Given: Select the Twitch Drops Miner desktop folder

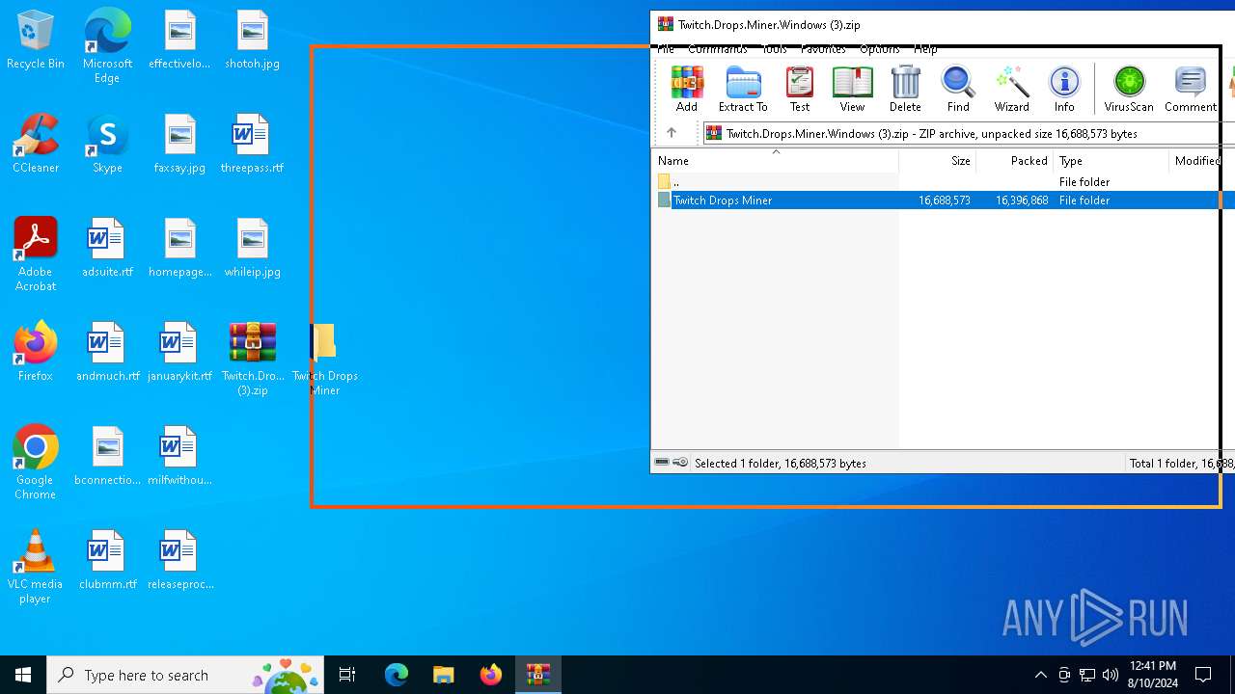Looking at the screenshot, I should pos(325,359).
